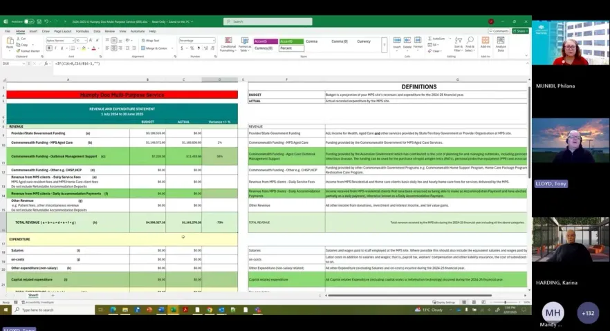Click in the Excel Search box
Screen dimensions: 610x331
click(x=268, y=21)
